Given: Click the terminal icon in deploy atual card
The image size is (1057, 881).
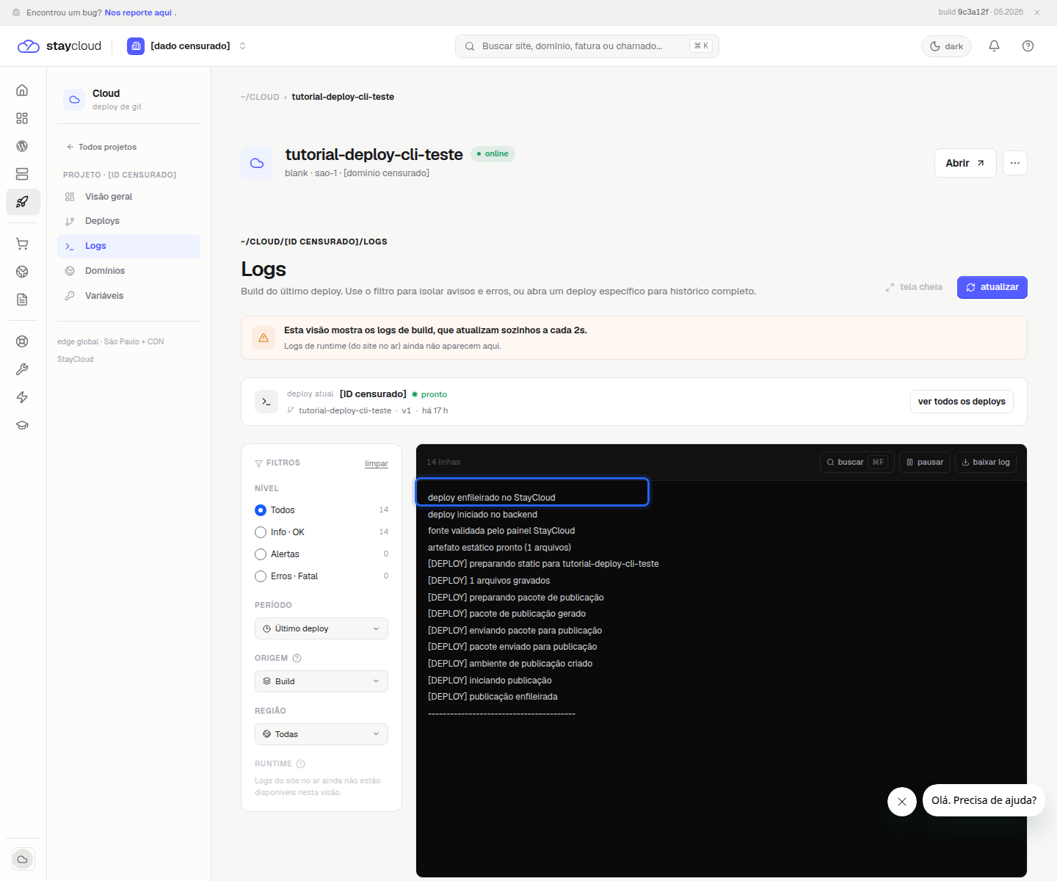Looking at the screenshot, I should pos(266,402).
